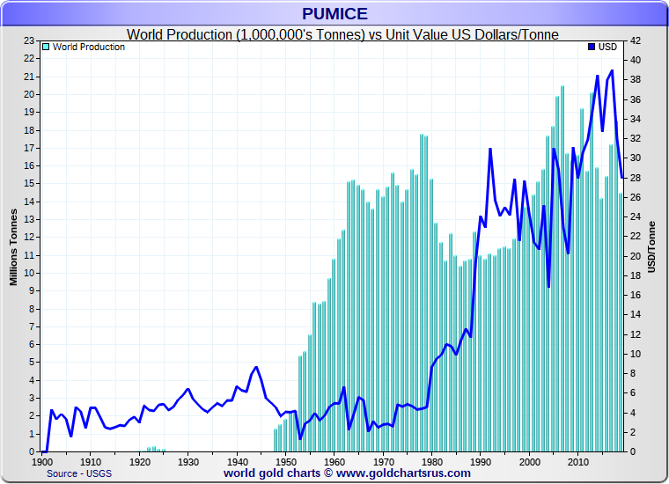Screen dimensions: 669x484
Task: Open the www.goldchartsrus.com credit link
Action: tap(403, 473)
